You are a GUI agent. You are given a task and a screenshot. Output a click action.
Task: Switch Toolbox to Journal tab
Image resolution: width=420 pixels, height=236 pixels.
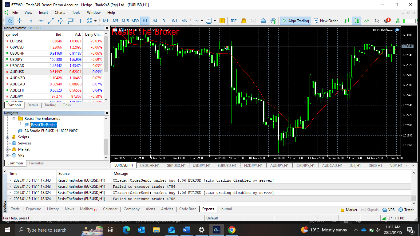coord(226,209)
